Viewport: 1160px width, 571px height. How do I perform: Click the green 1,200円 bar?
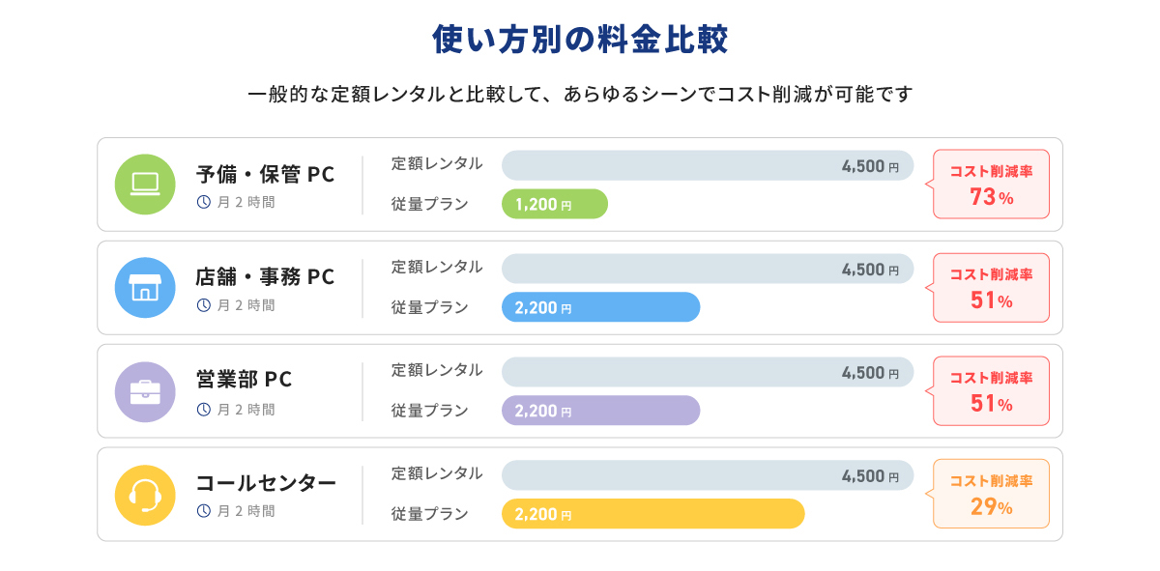[x=554, y=204]
